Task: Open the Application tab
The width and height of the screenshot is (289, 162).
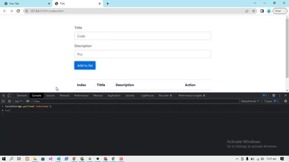Action: click(x=114, y=95)
